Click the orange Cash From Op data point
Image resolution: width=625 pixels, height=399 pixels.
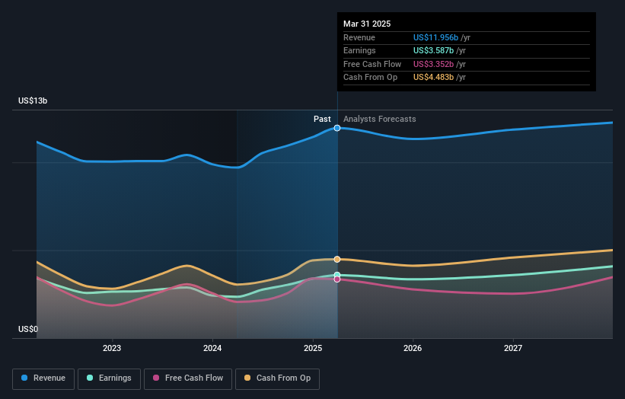click(x=337, y=260)
